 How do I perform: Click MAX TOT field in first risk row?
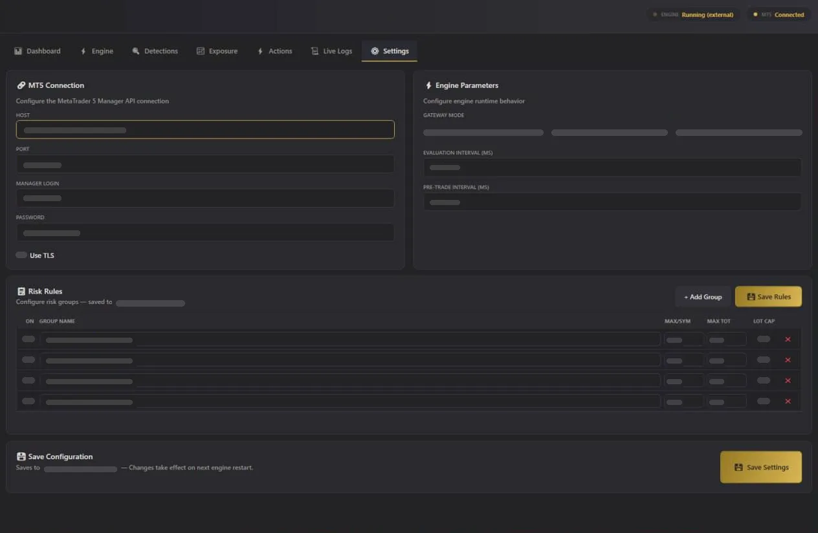coord(727,339)
